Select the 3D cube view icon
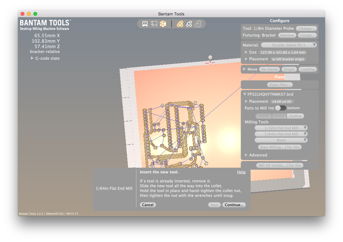 click(x=163, y=24)
